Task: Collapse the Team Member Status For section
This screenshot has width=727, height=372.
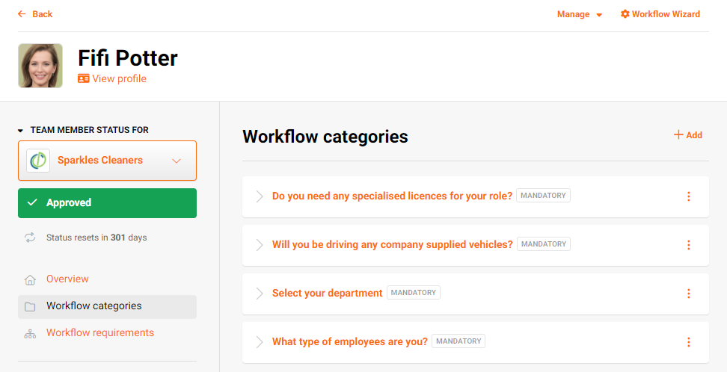Action: (x=20, y=131)
